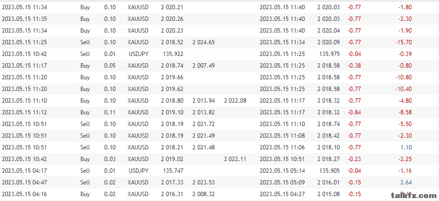The image size is (439, 201).
Task: Select the loss value -8.58
Action: (405, 112)
